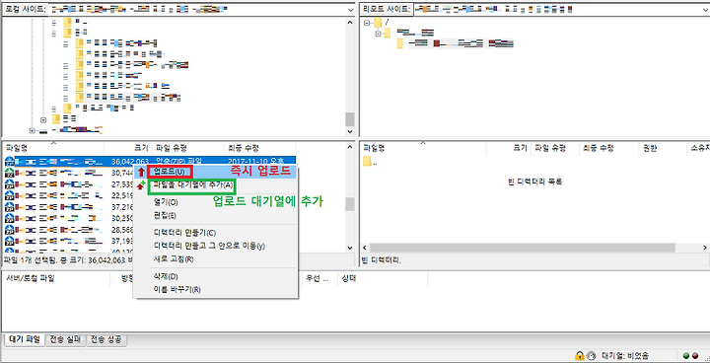
Task: Click the green activity LED indicator
Action: [x=686, y=356]
